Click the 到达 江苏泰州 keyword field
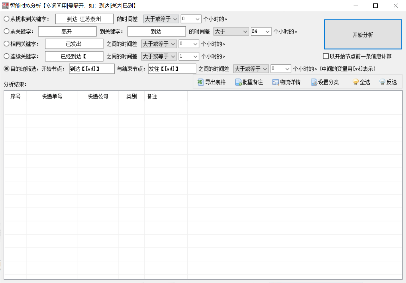The height and width of the screenshot is (283, 406). coord(85,19)
